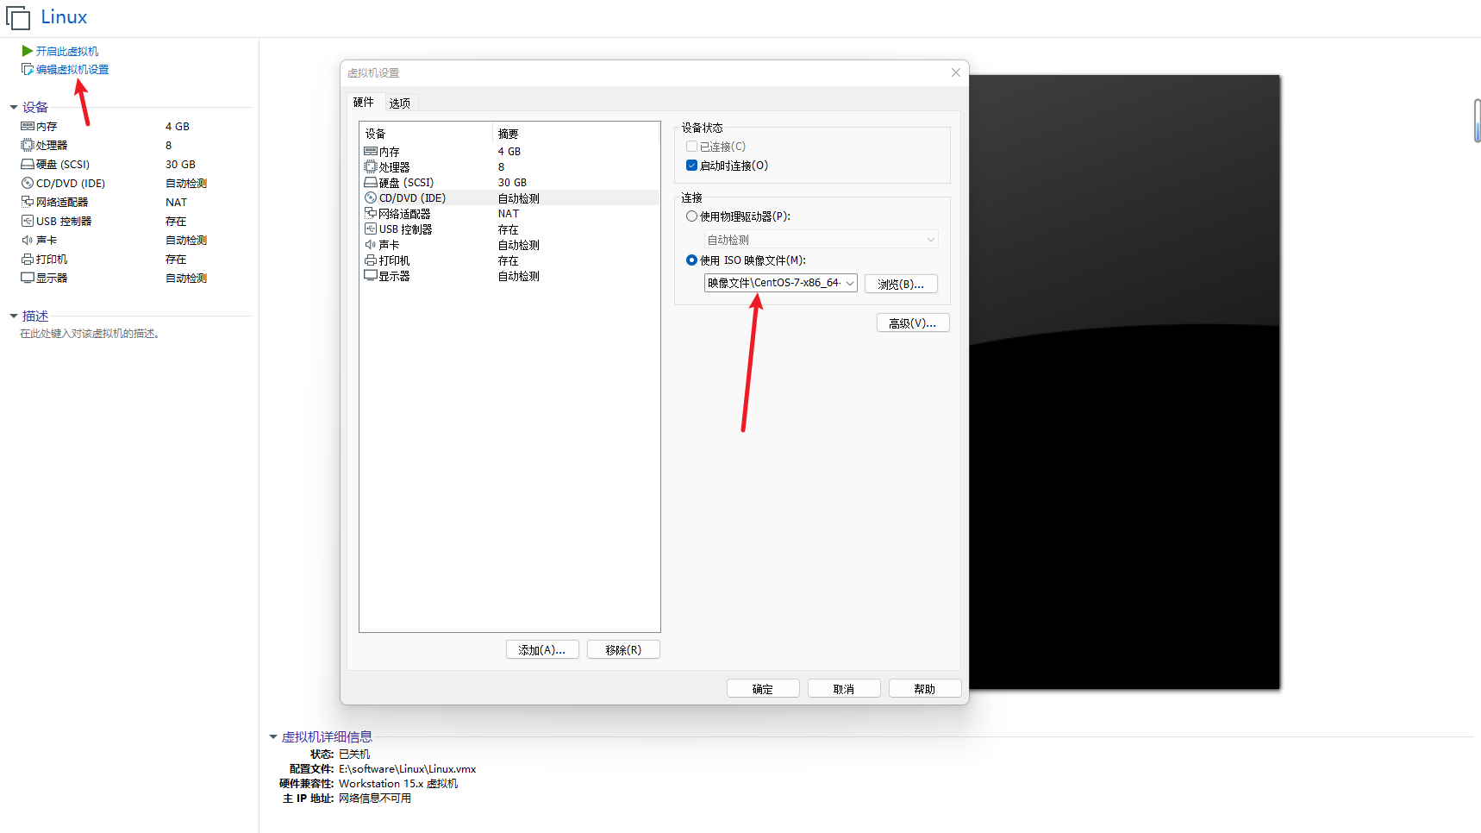Click 声卡 icon in settings dialog list
The height and width of the screenshot is (833, 1481).
coord(371,244)
